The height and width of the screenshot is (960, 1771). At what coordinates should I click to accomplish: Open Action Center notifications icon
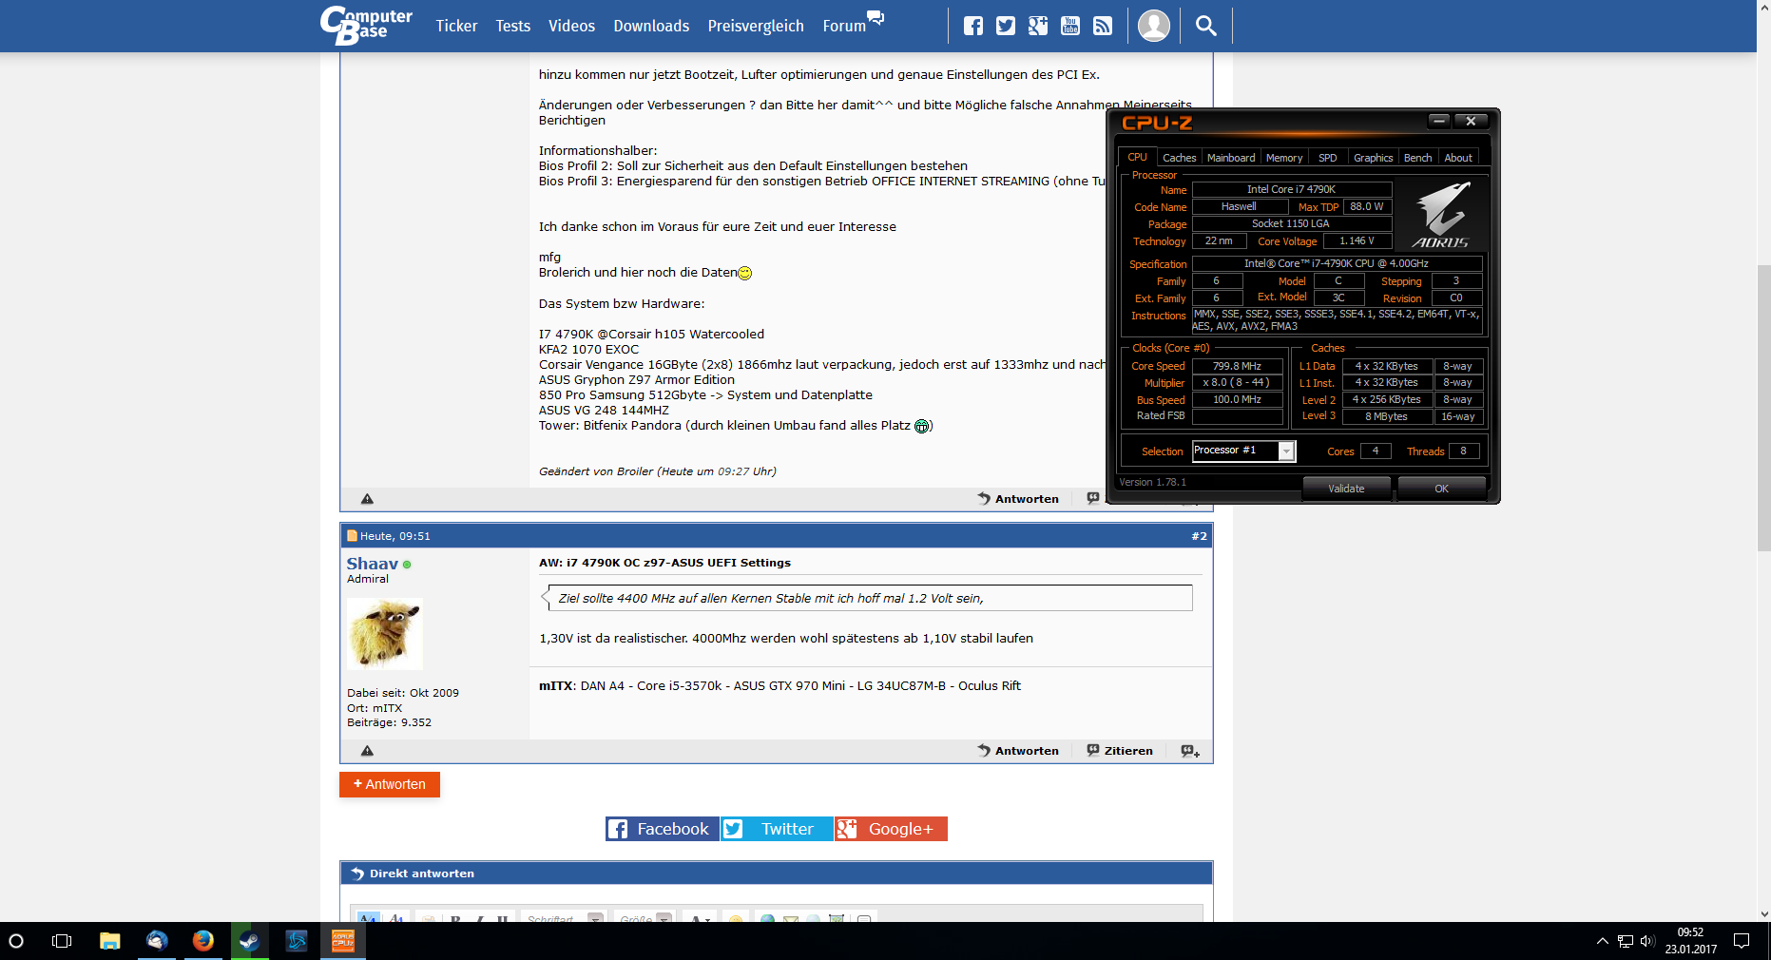[1742, 941]
